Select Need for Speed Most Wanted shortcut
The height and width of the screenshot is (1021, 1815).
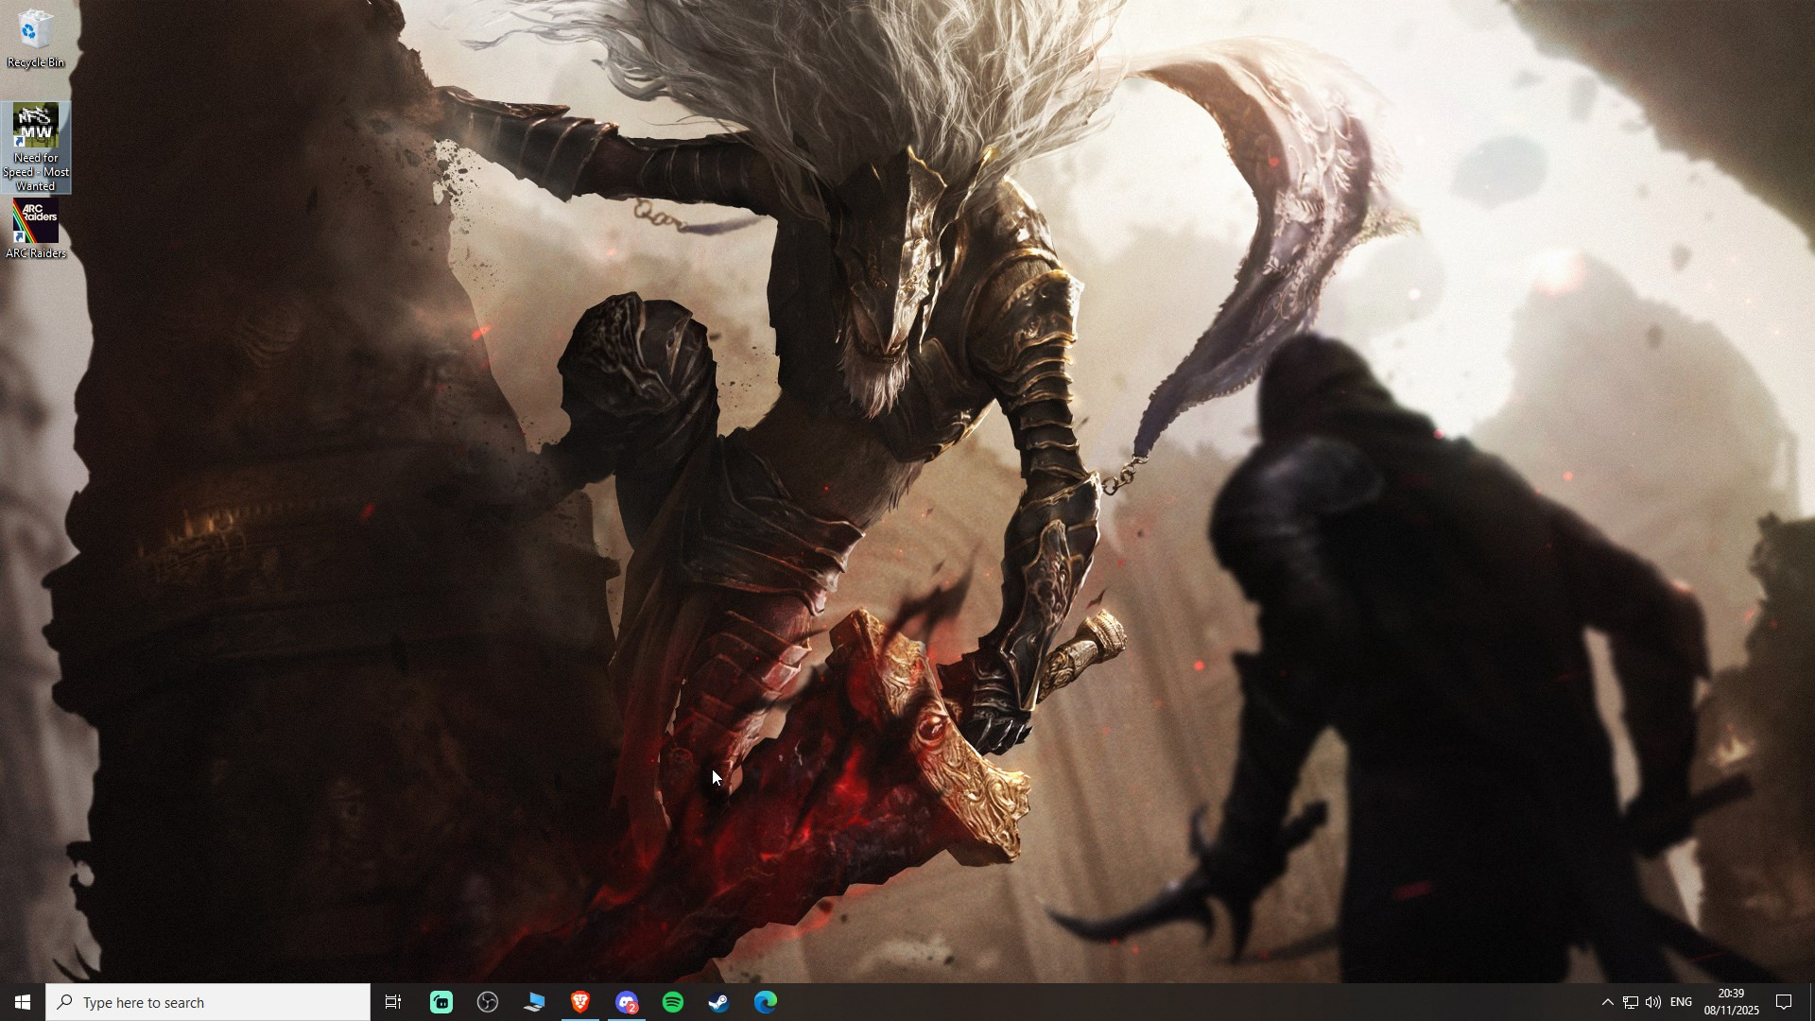[35, 147]
